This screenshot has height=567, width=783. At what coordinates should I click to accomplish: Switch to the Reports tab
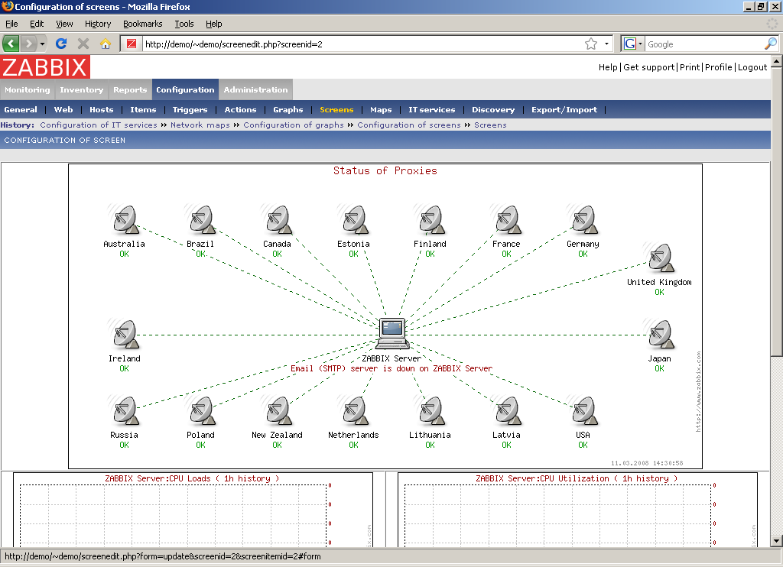coord(130,90)
